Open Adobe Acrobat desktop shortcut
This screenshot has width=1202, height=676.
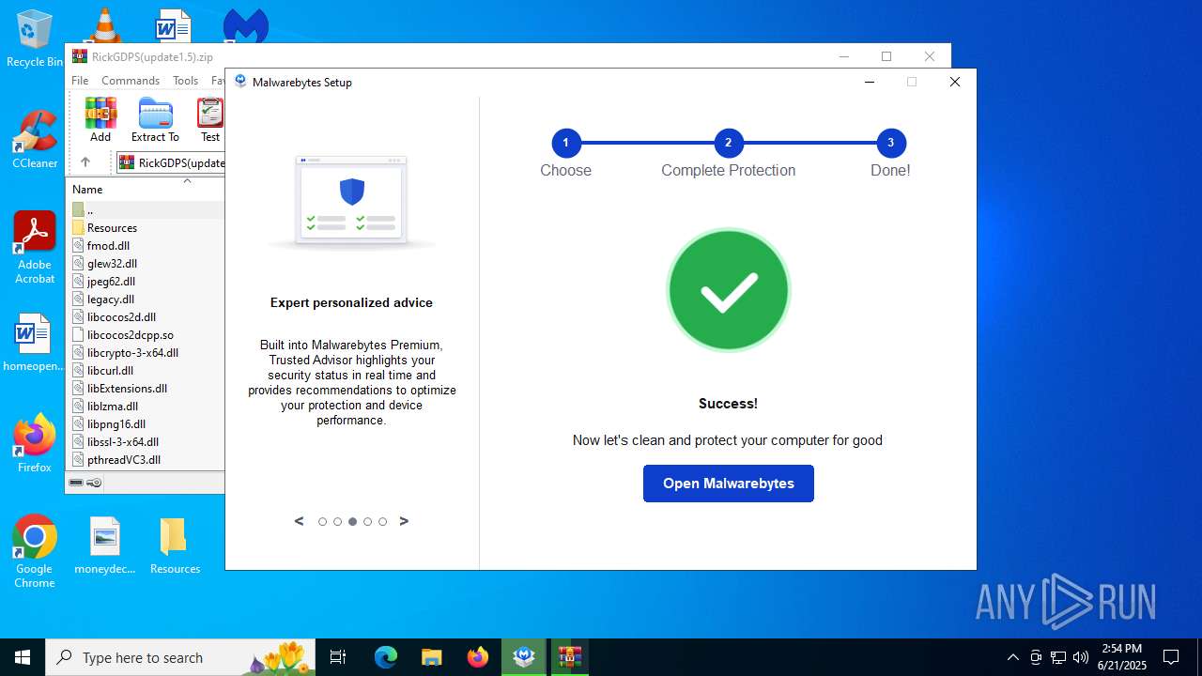point(35,248)
